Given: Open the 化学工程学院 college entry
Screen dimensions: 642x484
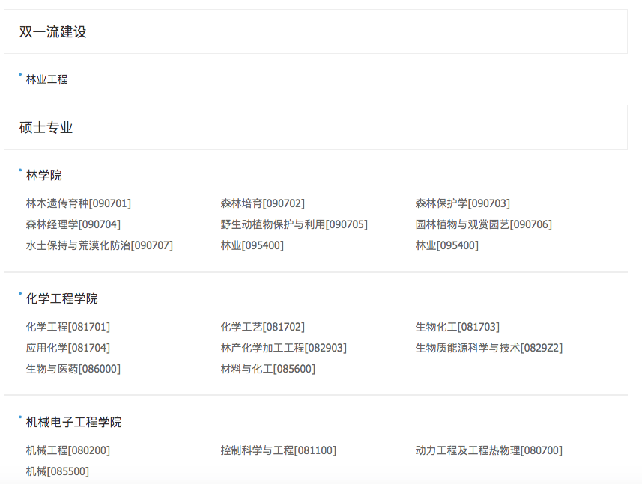Looking at the screenshot, I should click(x=62, y=298).
